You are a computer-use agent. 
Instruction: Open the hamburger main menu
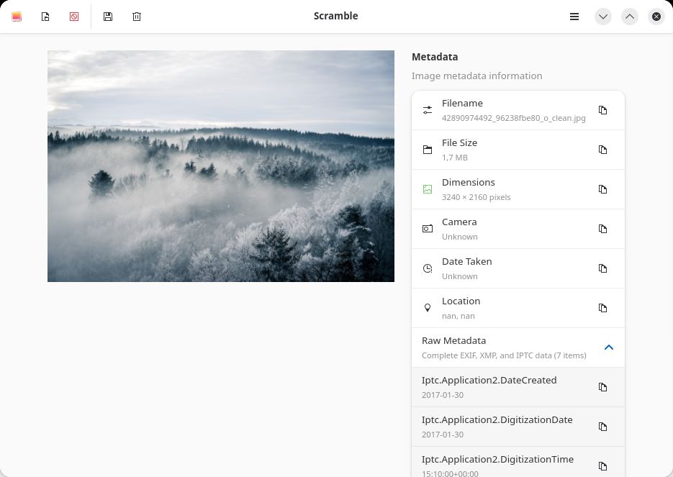(574, 17)
